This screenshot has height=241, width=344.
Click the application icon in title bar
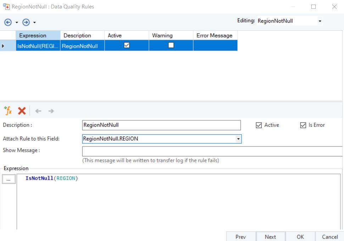click(x=6, y=6)
